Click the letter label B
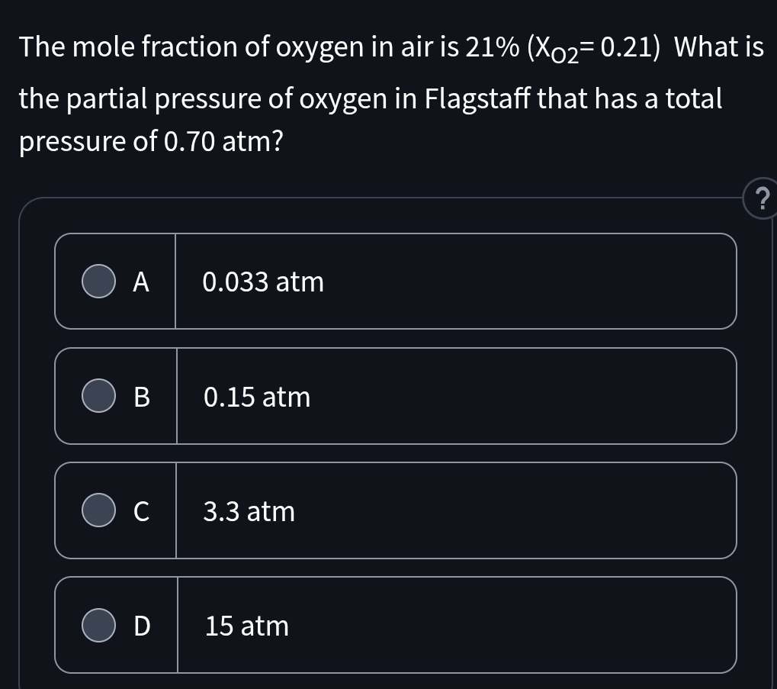Viewport: 777px width, 689px height. [x=141, y=396]
